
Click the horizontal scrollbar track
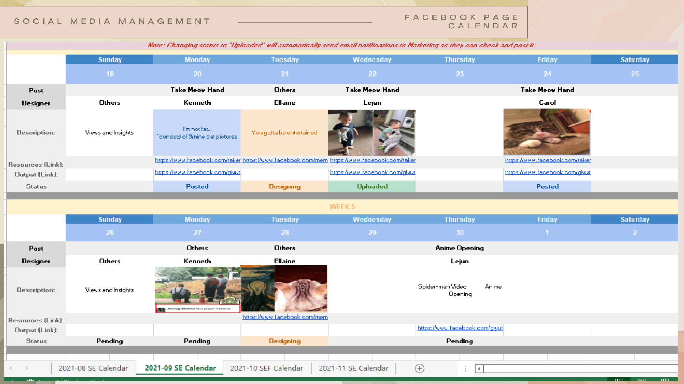[x=581, y=369]
